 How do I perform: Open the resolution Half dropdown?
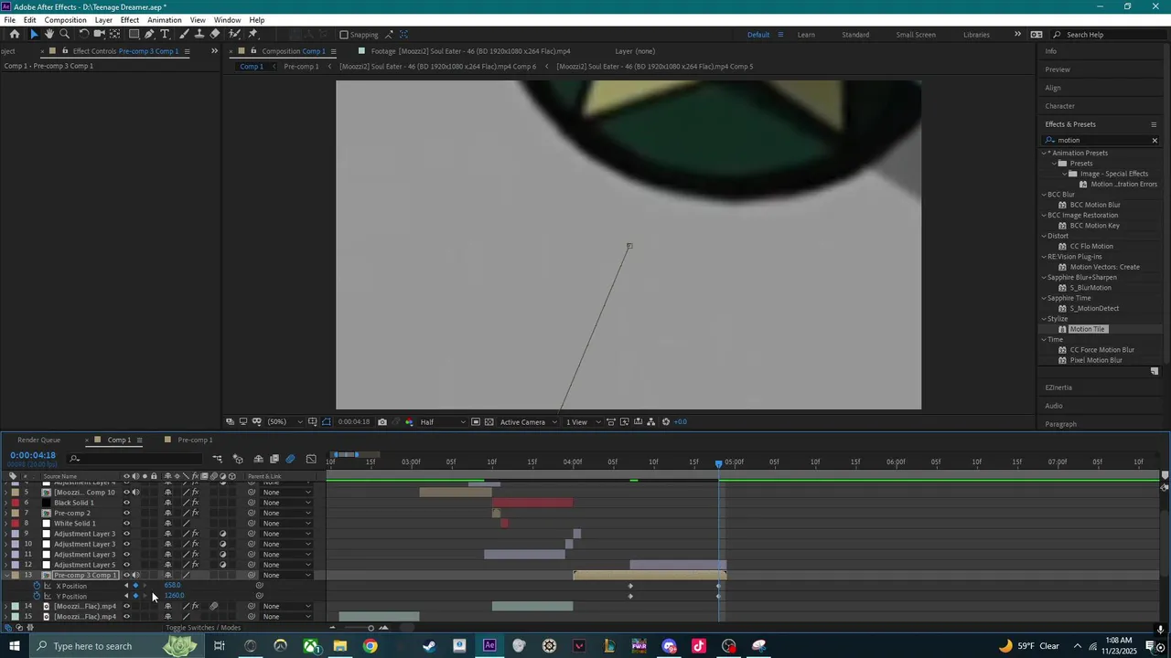442,422
